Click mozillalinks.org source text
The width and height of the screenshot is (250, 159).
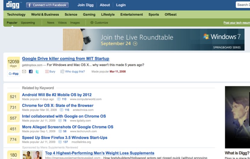tap(81, 142)
